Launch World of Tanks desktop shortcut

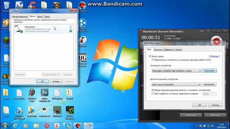pos(32,95)
